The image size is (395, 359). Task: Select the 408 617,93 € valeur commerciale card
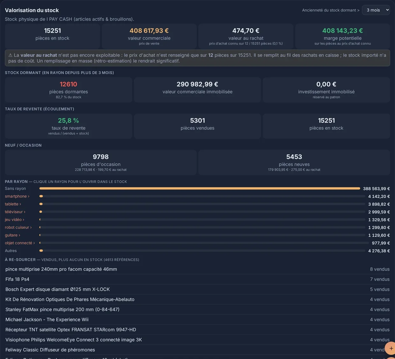pyautogui.click(x=149, y=36)
